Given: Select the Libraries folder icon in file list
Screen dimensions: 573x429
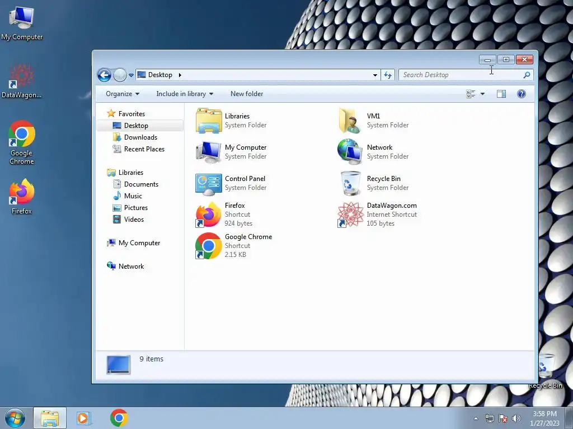Looking at the screenshot, I should point(209,121).
